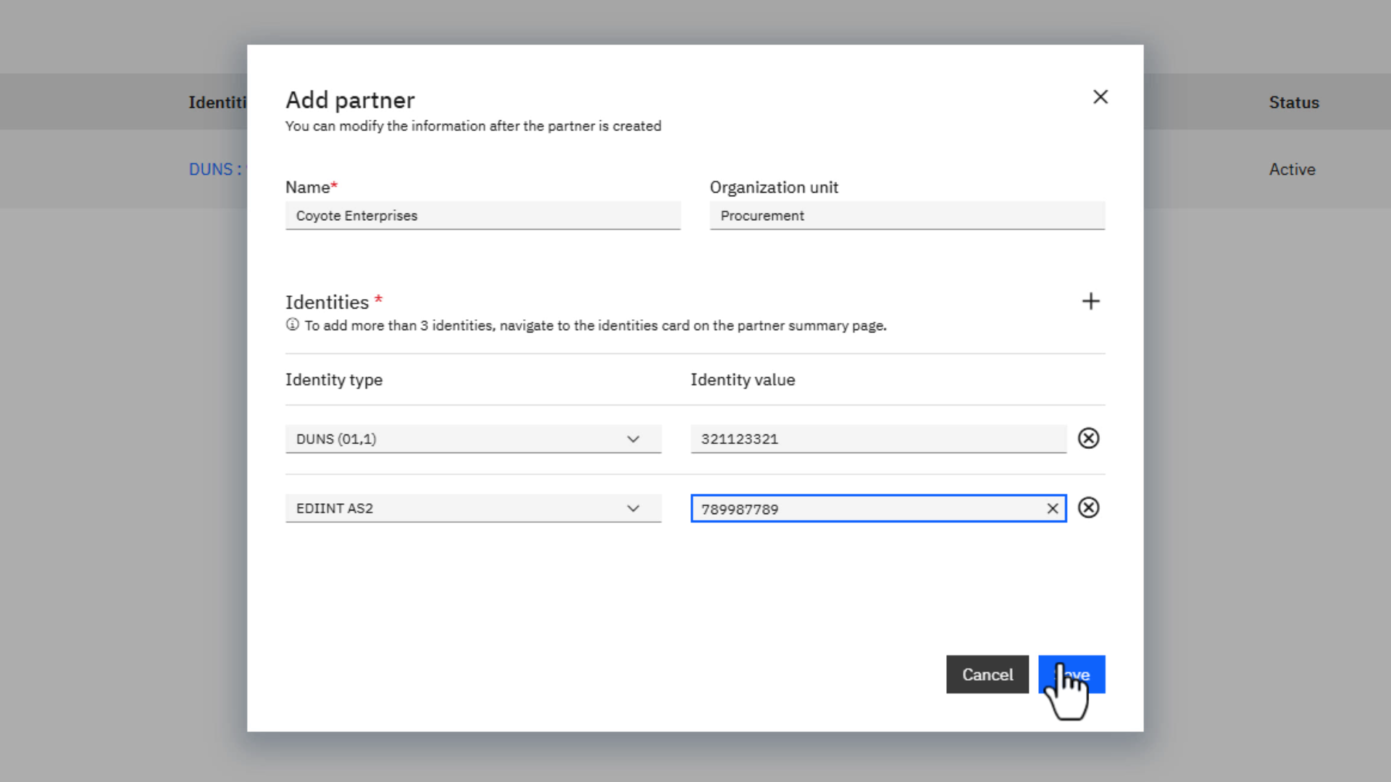Click the Identities column header behind dialog

coord(217,103)
